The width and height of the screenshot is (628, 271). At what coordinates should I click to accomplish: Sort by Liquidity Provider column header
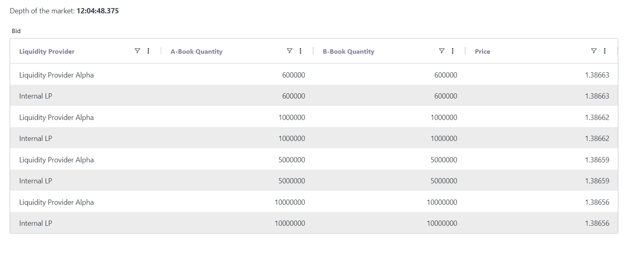click(47, 51)
